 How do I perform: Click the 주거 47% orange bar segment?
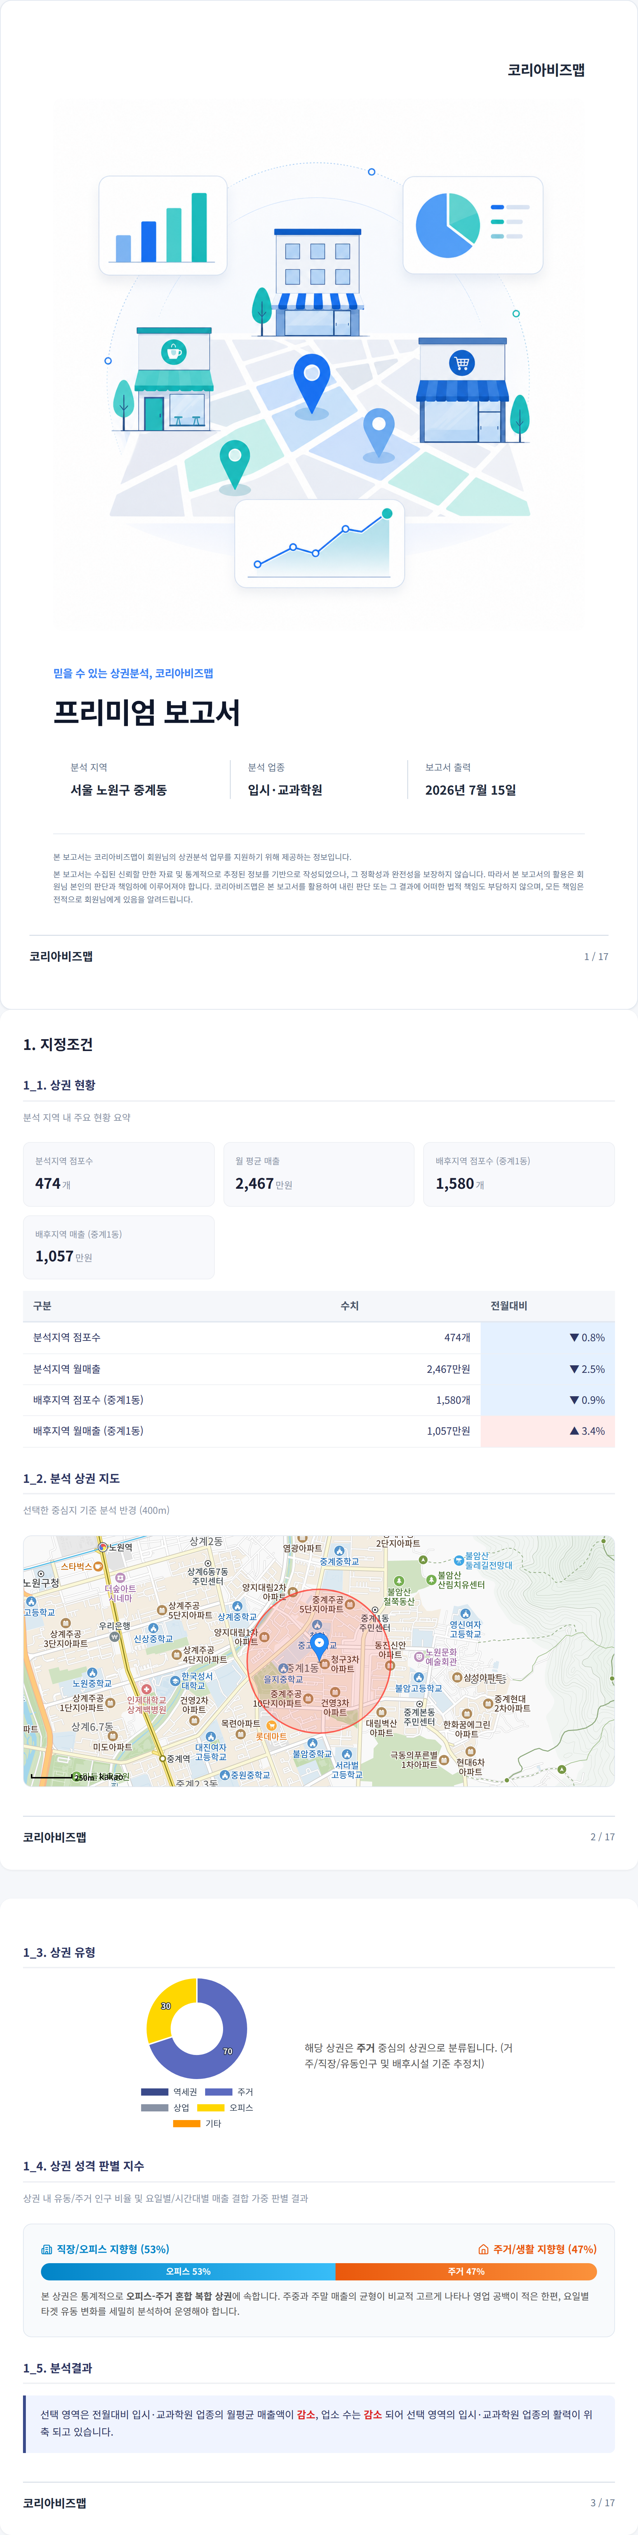pyautogui.click(x=466, y=2271)
